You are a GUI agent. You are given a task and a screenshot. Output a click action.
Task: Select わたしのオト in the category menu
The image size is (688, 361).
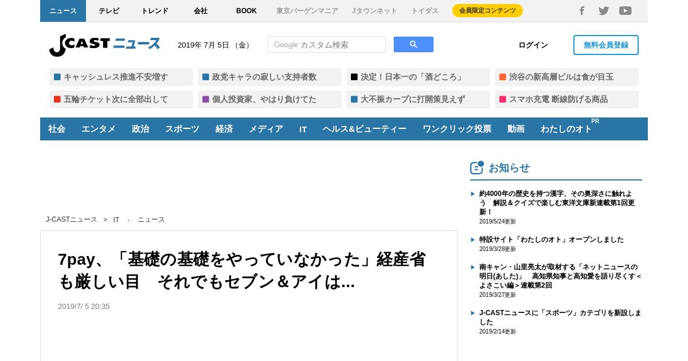point(566,129)
